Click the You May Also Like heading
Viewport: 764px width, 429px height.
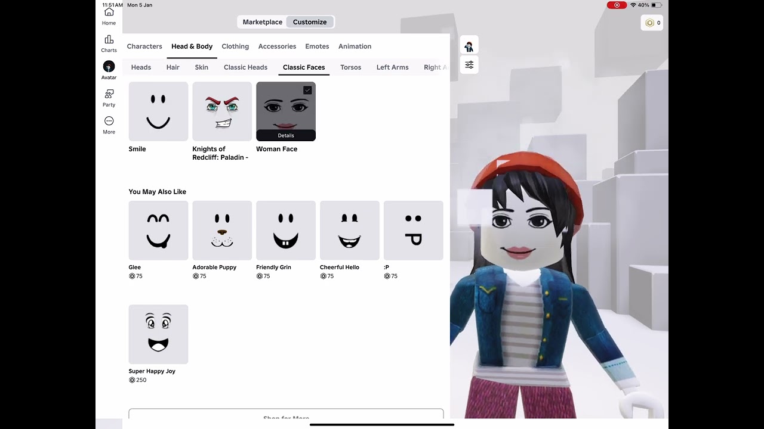158,192
